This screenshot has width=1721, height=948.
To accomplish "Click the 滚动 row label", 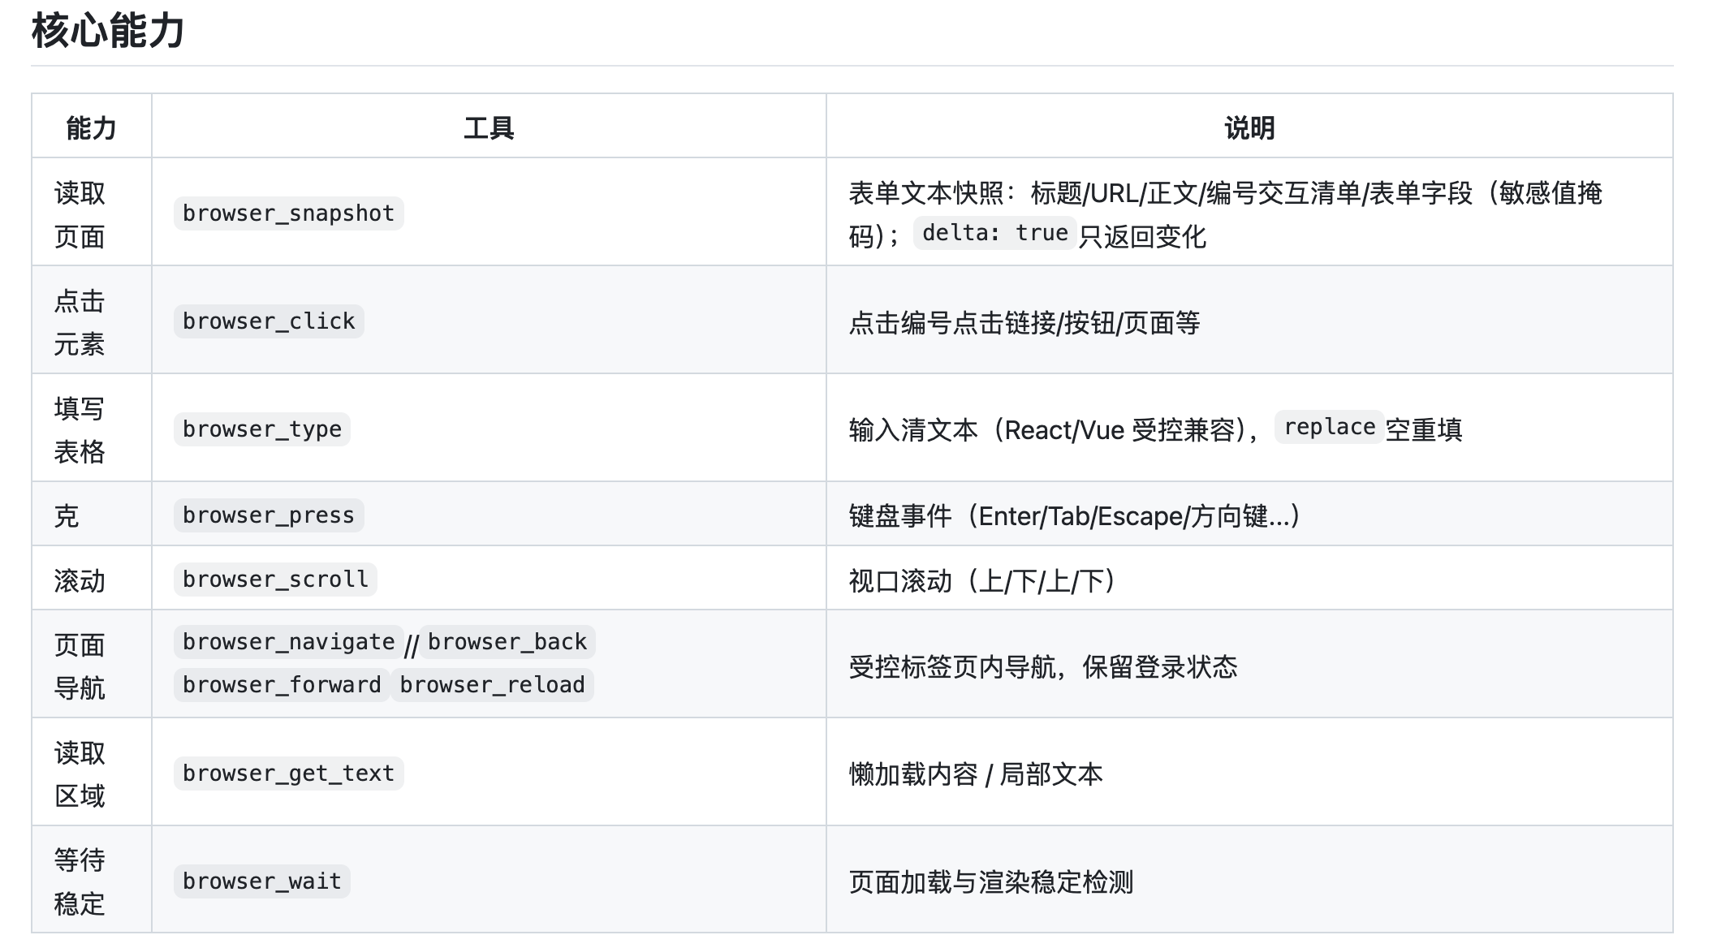I will [80, 581].
